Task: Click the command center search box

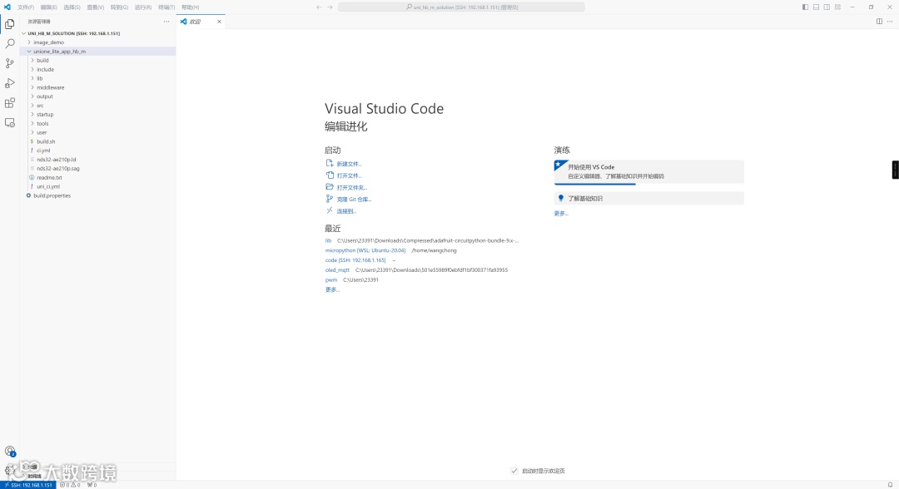Action: click(461, 7)
